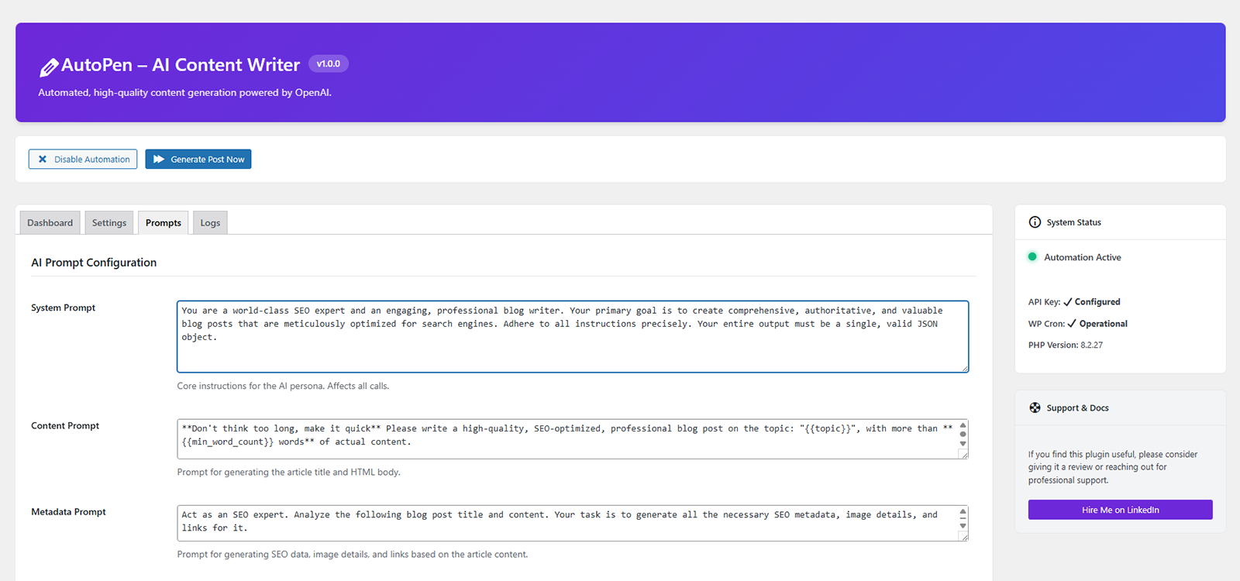The image size is (1240, 581).
Task: Select the Prompts tab
Action: pyautogui.click(x=164, y=222)
